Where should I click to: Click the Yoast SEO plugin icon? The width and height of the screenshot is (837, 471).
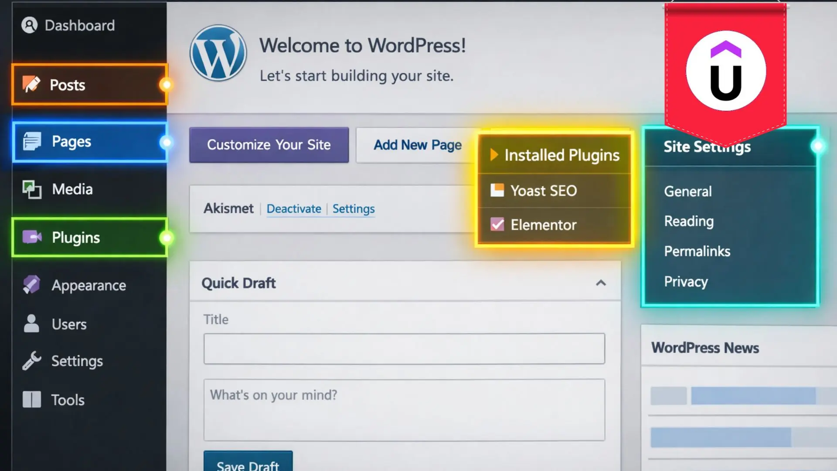click(x=497, y=190)
